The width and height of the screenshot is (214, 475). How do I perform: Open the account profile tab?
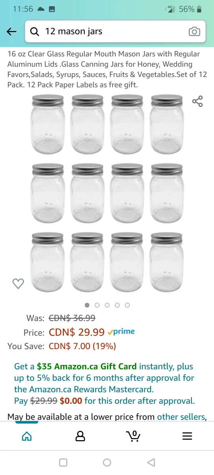click(x=80, y=436)
